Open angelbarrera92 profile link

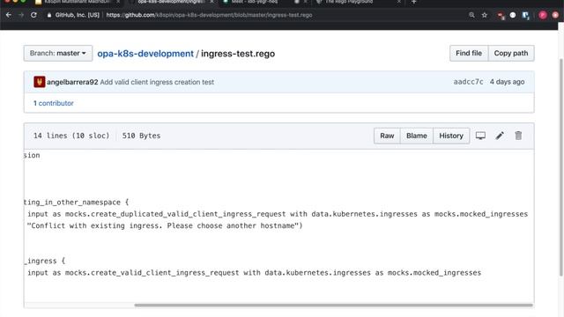pos(72,82)
